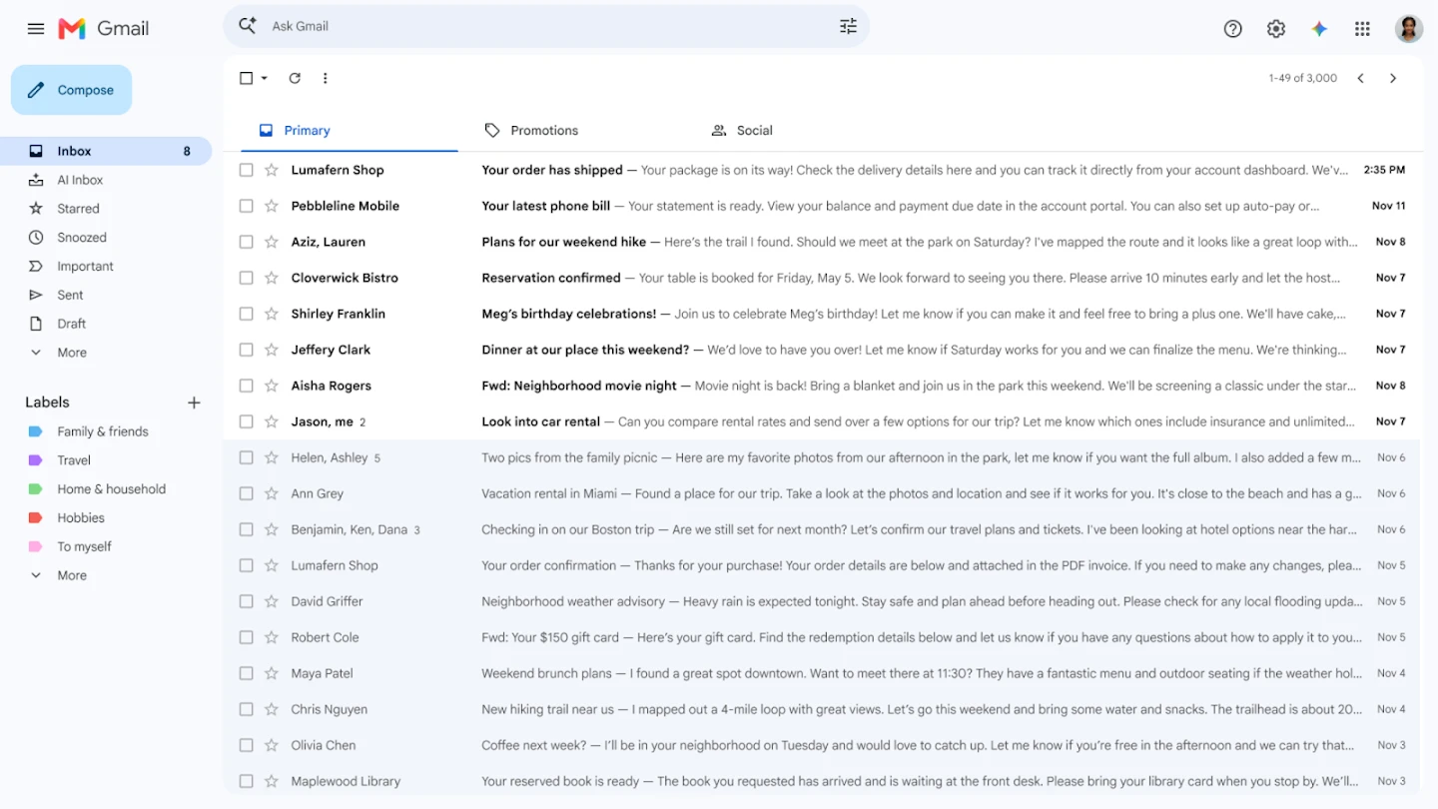Launch the Gemini sparkle icon
Viewport: 1438px width, 809px height.
click(1319, 29)
